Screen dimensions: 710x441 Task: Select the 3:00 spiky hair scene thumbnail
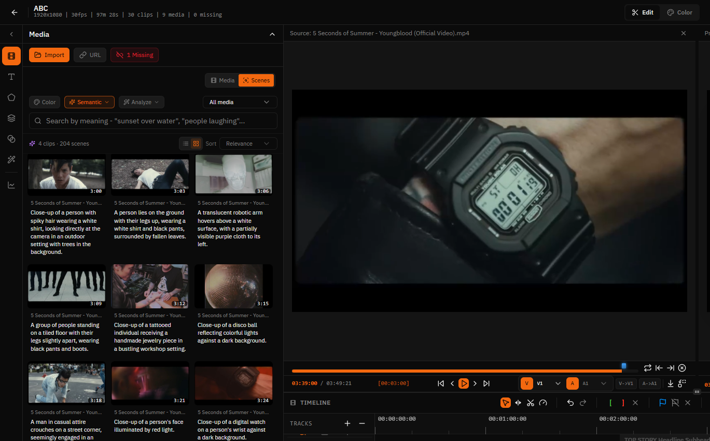click(x=66, y=175)
